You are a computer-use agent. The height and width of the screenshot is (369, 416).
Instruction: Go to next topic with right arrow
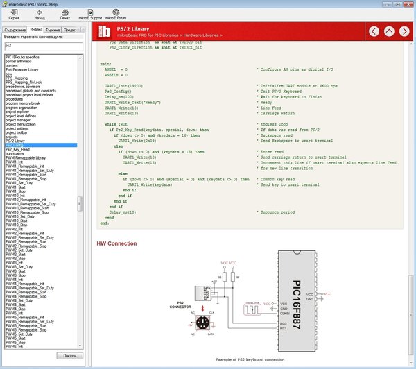[x=404, y=31]
